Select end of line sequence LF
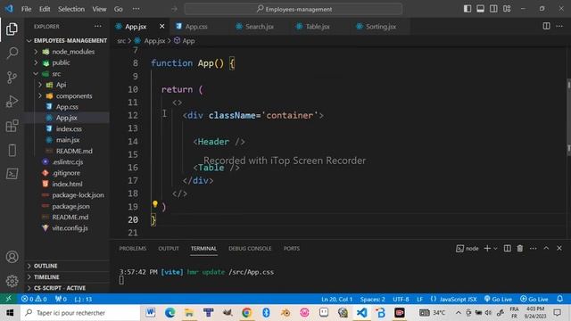 pyautogui.click(x=420, y=300)
